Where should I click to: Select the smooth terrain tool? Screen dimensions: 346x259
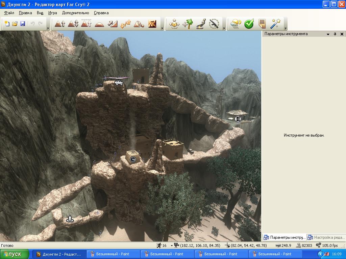99,24
